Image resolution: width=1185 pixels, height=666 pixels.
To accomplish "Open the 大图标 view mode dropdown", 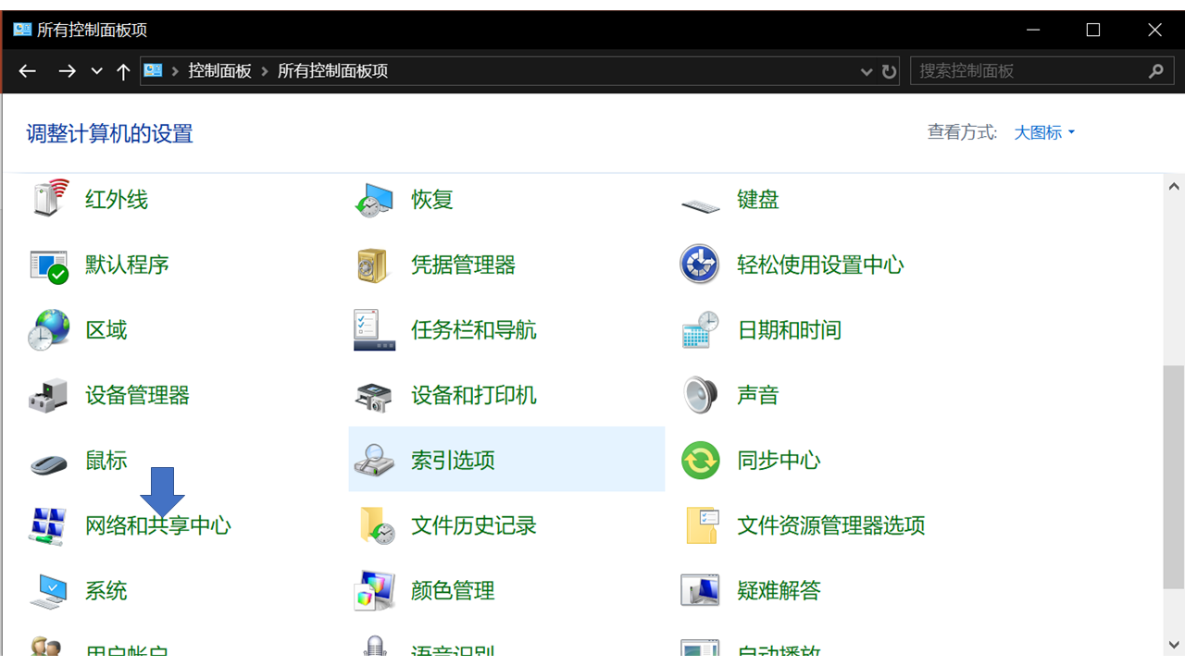I will pyautogui.click(x=1044, y=132).
